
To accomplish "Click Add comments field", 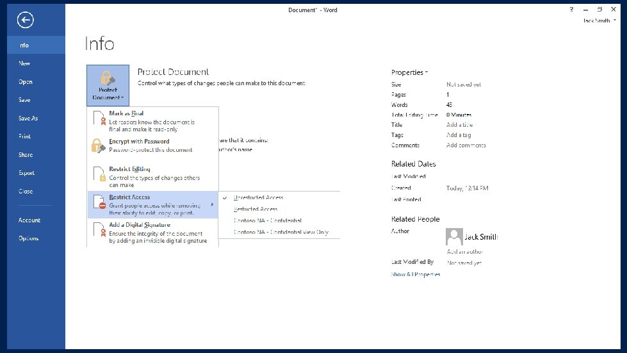I will coord(466,145).
